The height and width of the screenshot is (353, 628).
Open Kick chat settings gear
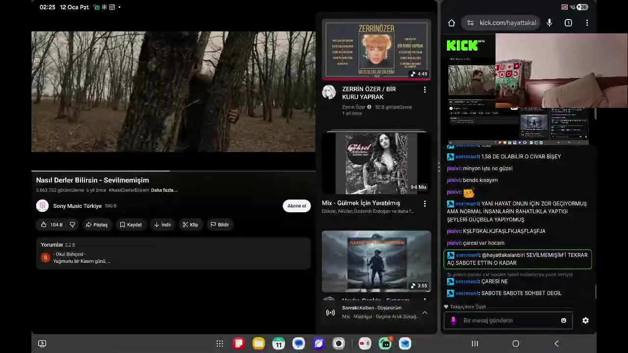click(585, 320)
